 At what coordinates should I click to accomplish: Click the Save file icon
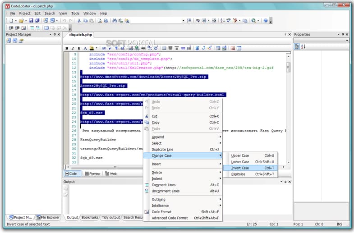point(31,21)
